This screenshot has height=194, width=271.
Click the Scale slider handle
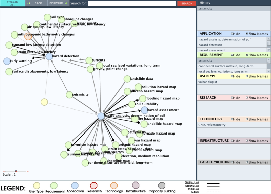pos(16,171)
